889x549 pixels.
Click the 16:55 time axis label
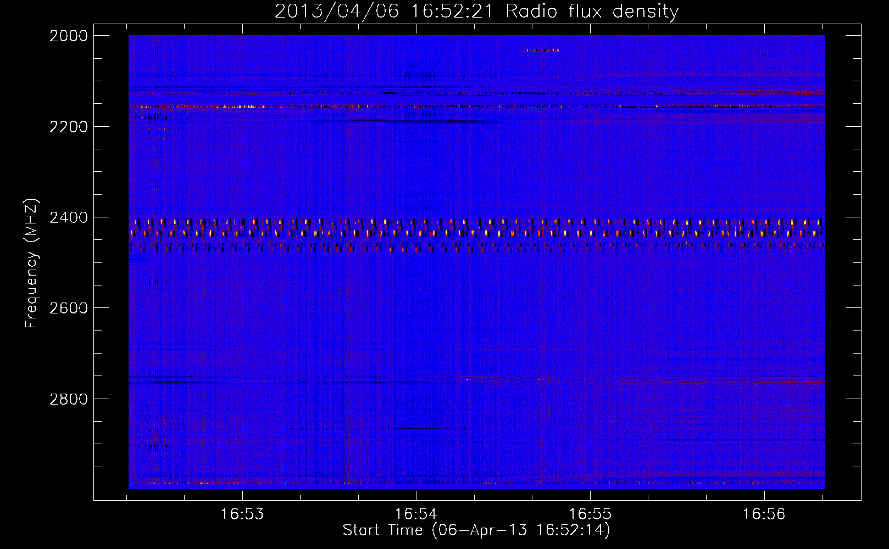click(x=590, y=514)
